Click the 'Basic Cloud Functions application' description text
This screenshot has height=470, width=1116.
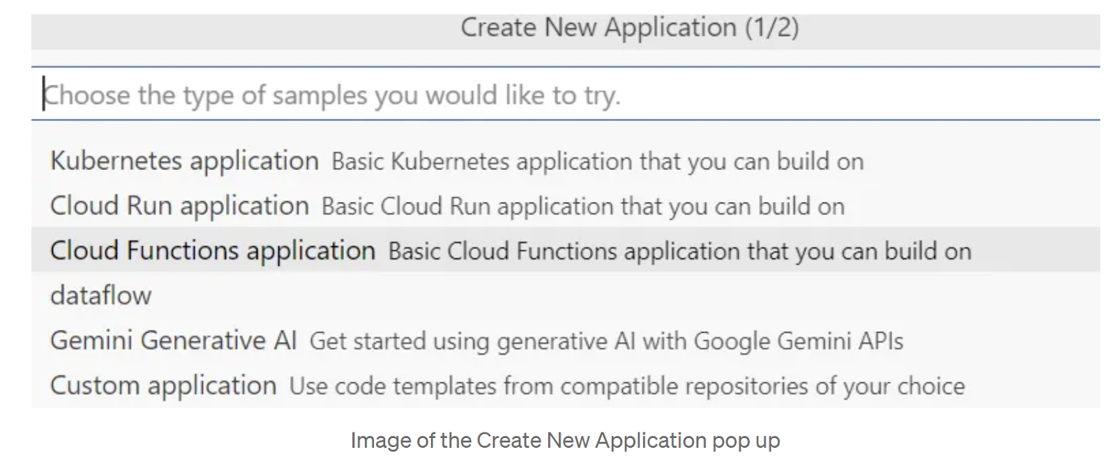click(x=679, y=251)
